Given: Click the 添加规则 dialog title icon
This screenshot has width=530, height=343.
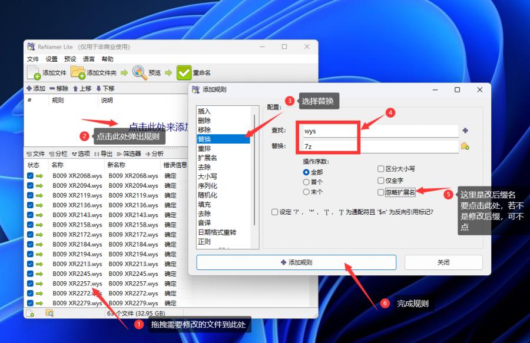Looking at the screenshot, I should pos(196,89).
